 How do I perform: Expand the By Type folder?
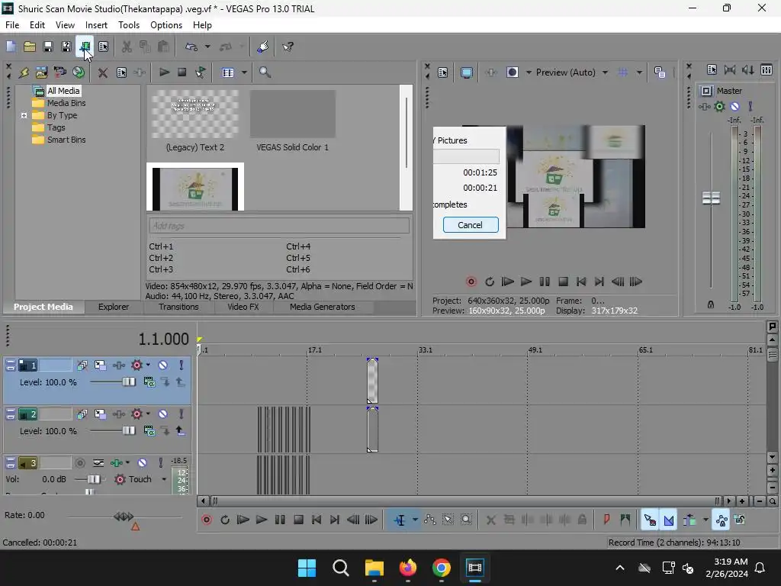pos(24,116)
